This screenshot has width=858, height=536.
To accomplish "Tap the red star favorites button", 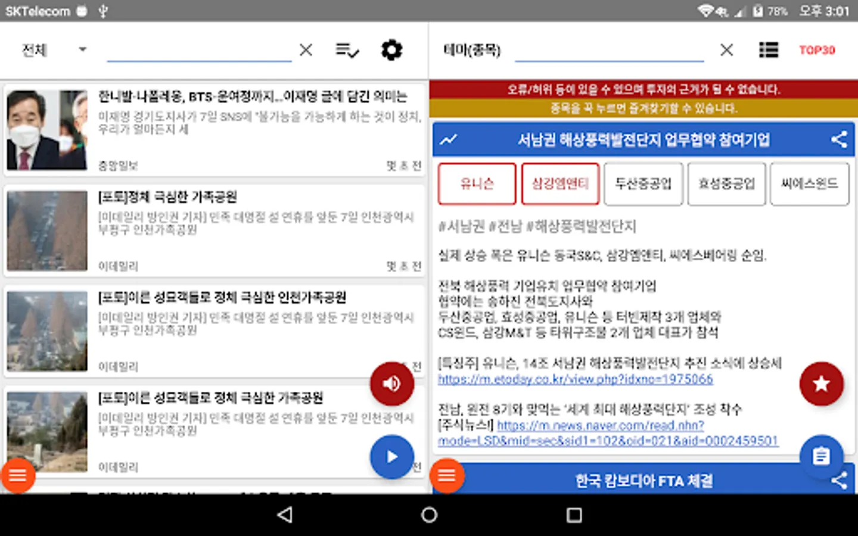I will pyautogui.click(x=821, y=384).
